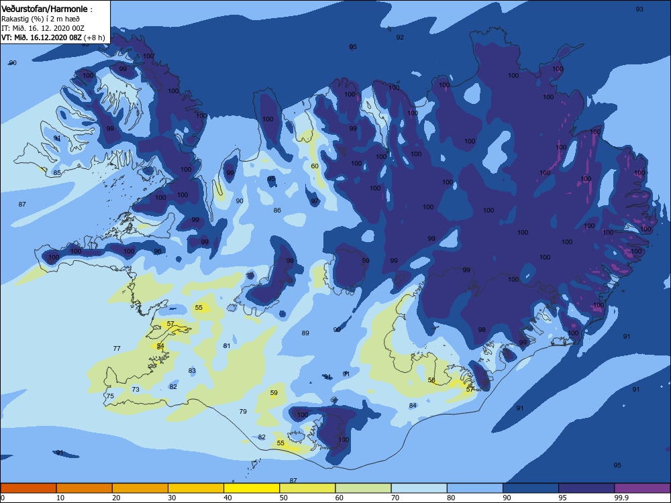The image size is (671, 503).
Task: Click the purple legend swatch above 99.9
Action: point(642,488)
